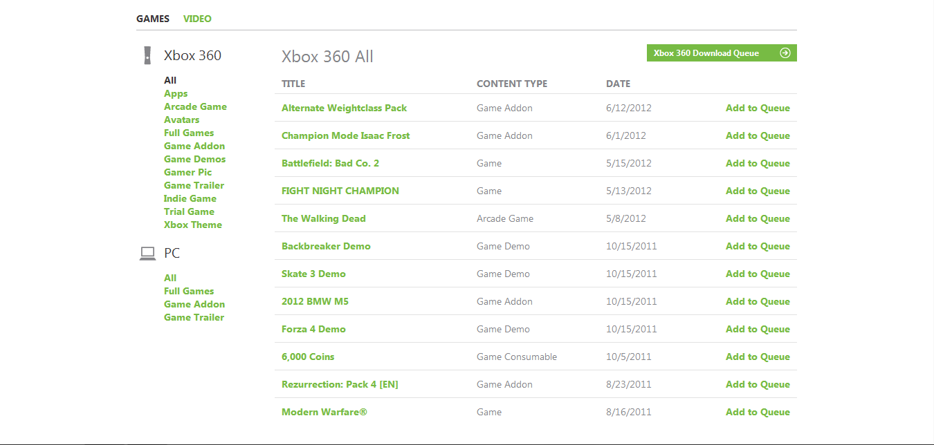Filter PC by Full Games

click(189, 291)
